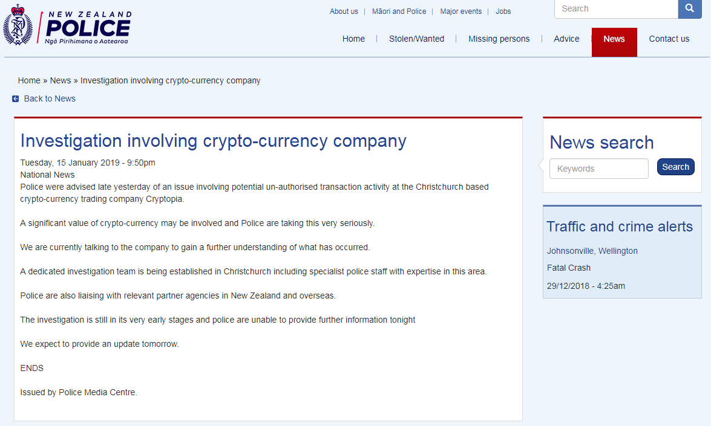This screenshot has width=711, height=426.
Task: Click the date Tuesday, 15 January 2019
Action: (70, 163)
